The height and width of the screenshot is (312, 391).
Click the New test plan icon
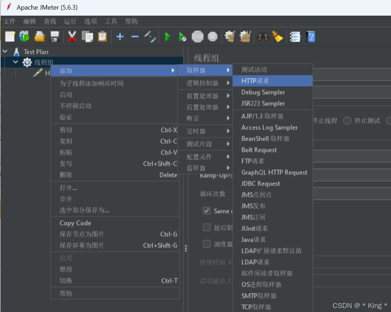pos(10,37)
